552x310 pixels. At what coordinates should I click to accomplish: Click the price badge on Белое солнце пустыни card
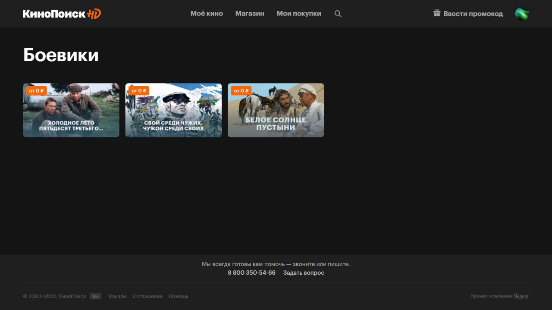click(x=241, y=91)
